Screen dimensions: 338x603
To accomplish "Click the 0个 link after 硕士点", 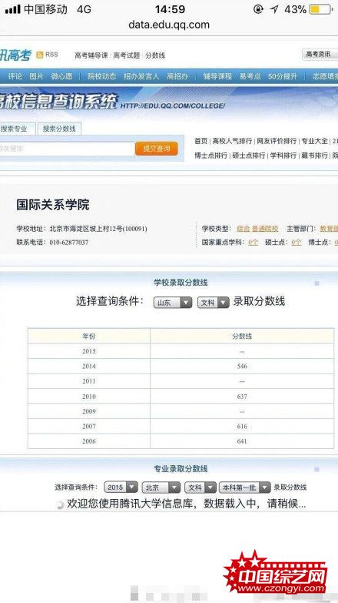I will pos(297,243).
